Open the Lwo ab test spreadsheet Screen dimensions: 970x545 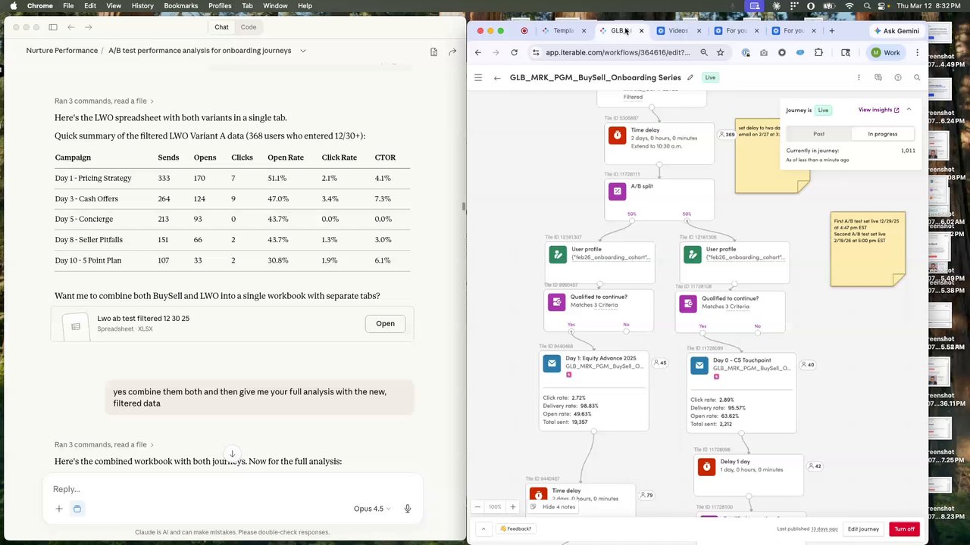[x=385, y=323]
